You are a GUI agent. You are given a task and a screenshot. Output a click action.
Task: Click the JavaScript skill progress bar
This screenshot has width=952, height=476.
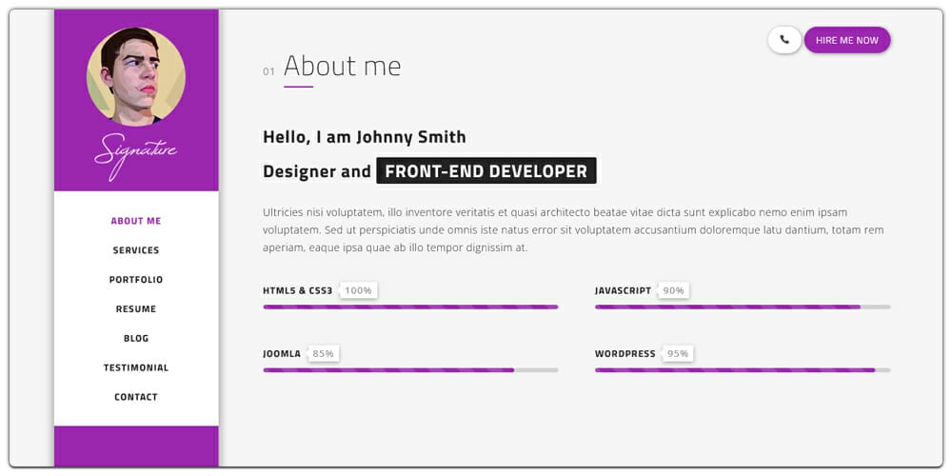coord(743,307)
